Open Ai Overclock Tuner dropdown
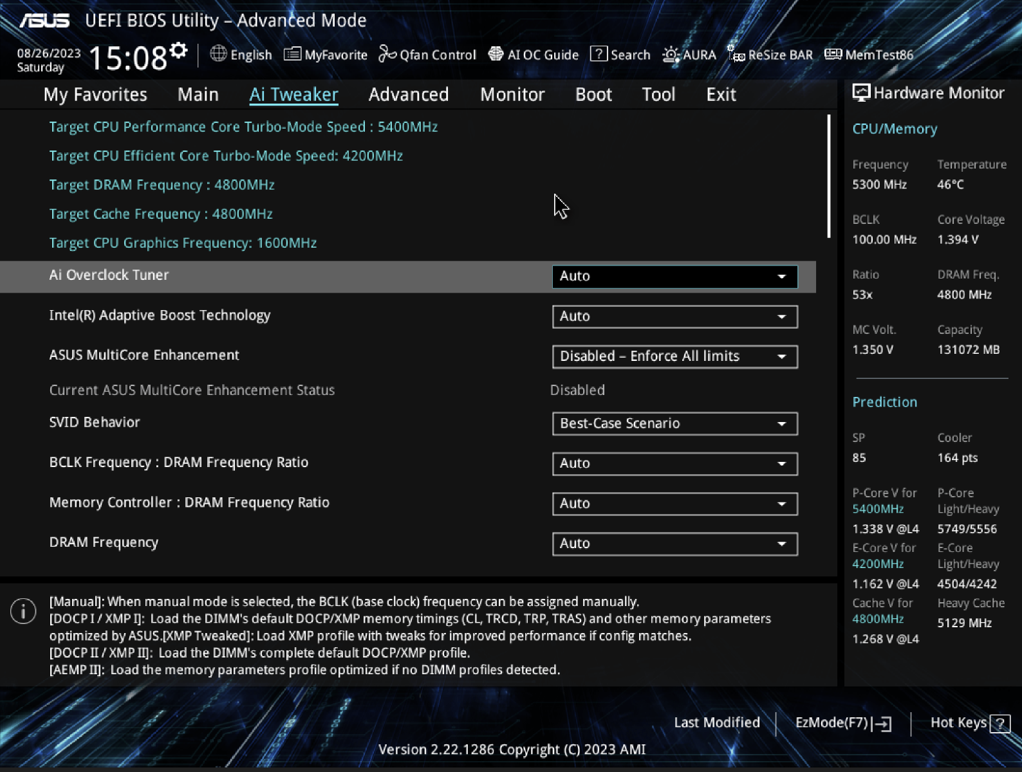This screenshot has height=772, width=1022. point(674,276)
